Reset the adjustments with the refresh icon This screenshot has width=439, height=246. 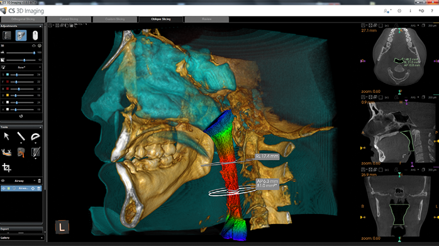21,116
